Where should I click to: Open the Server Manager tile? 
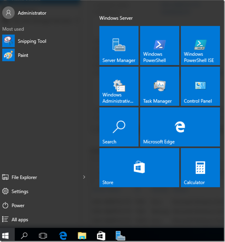click(119, 45)
